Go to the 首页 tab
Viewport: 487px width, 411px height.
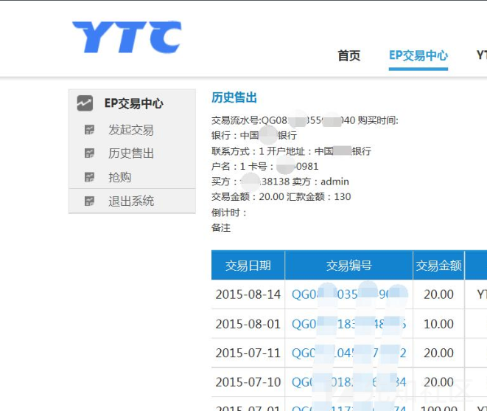coord(348,55)
